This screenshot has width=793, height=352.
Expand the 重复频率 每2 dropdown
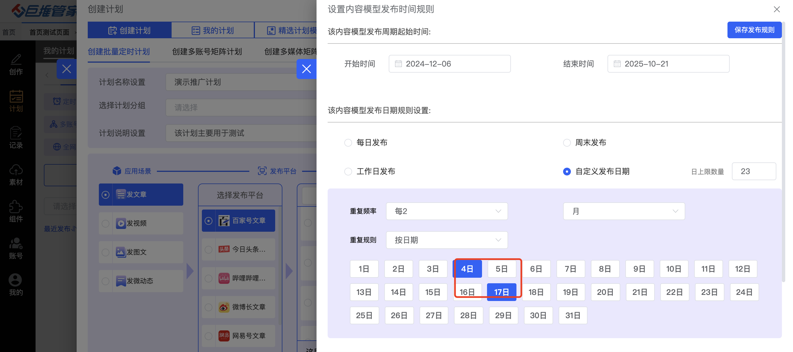447,211
